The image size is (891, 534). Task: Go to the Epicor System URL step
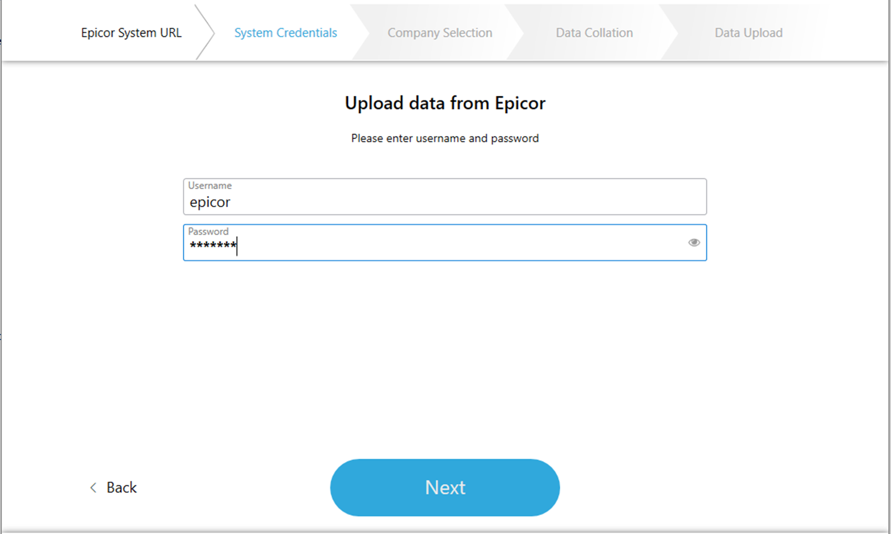click(131, 33)
